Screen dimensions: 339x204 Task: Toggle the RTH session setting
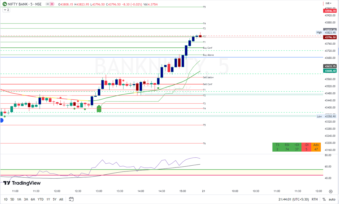tap(314, 199)
